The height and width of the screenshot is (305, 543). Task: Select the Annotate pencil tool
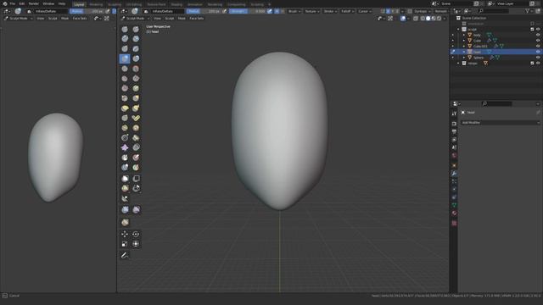(125, 255)
